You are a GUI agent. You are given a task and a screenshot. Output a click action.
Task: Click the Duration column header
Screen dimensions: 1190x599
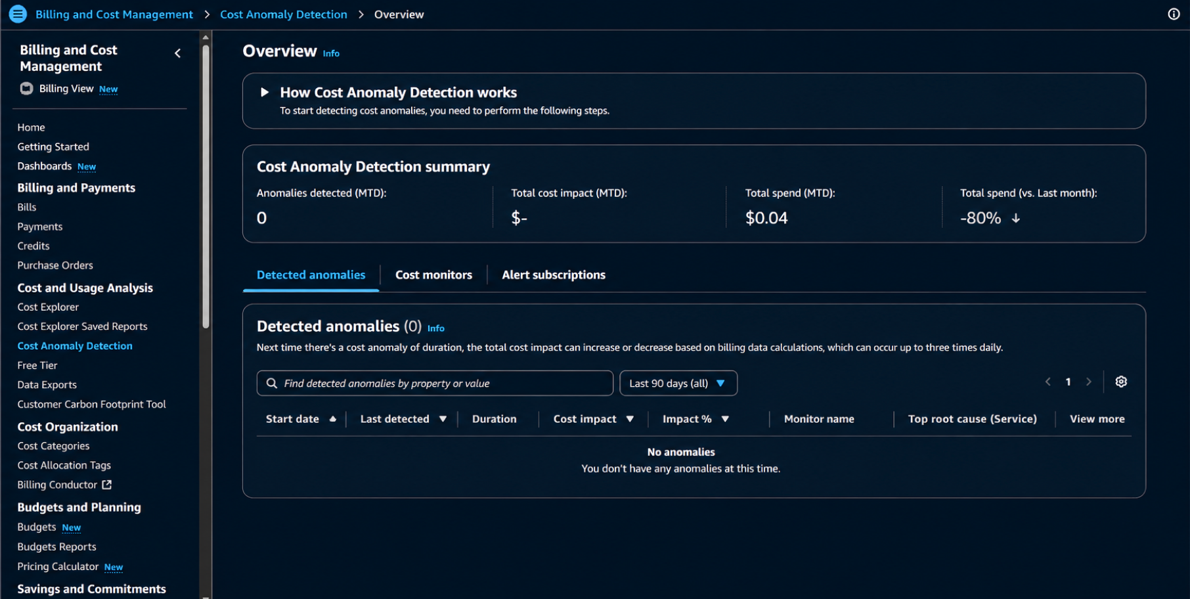pos(494,419)
